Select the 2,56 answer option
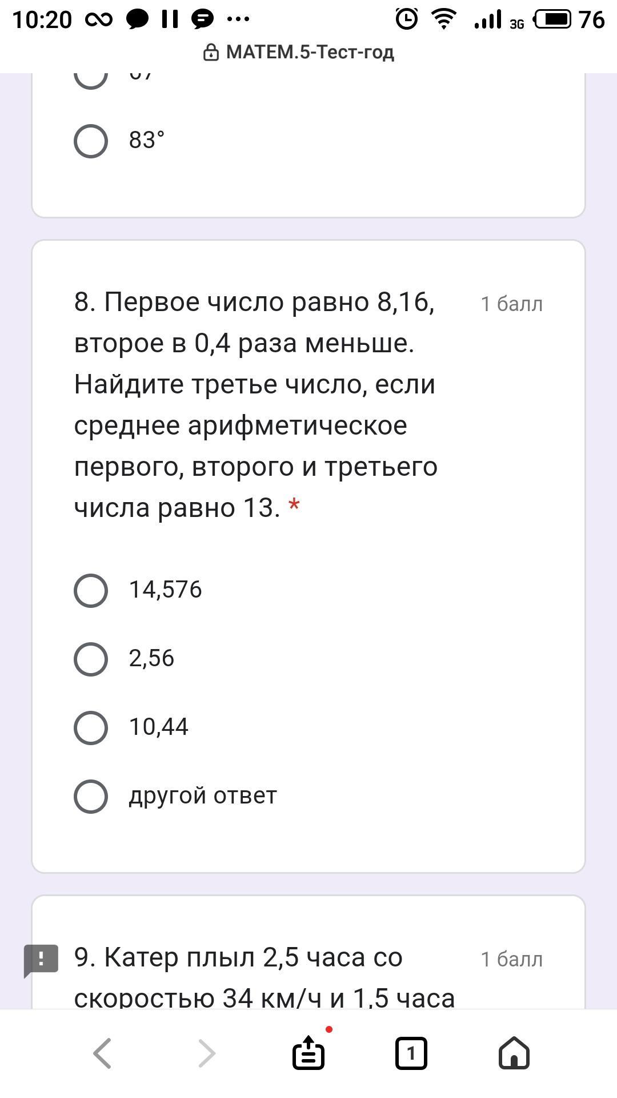This screenshot has width=617, height=1098. pyautogui.click(x=91, y=659)
